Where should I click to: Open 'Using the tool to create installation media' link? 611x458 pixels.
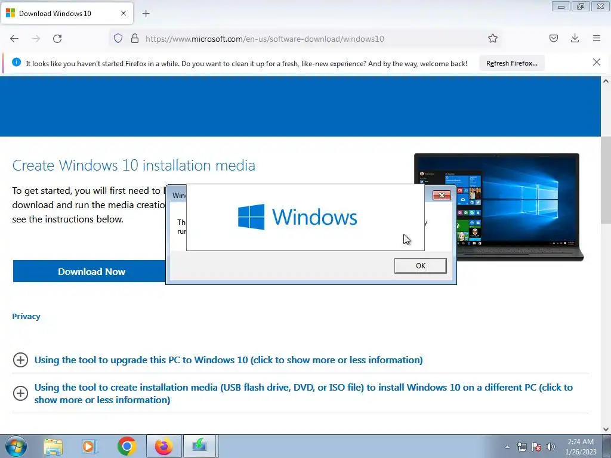[304, 394]
